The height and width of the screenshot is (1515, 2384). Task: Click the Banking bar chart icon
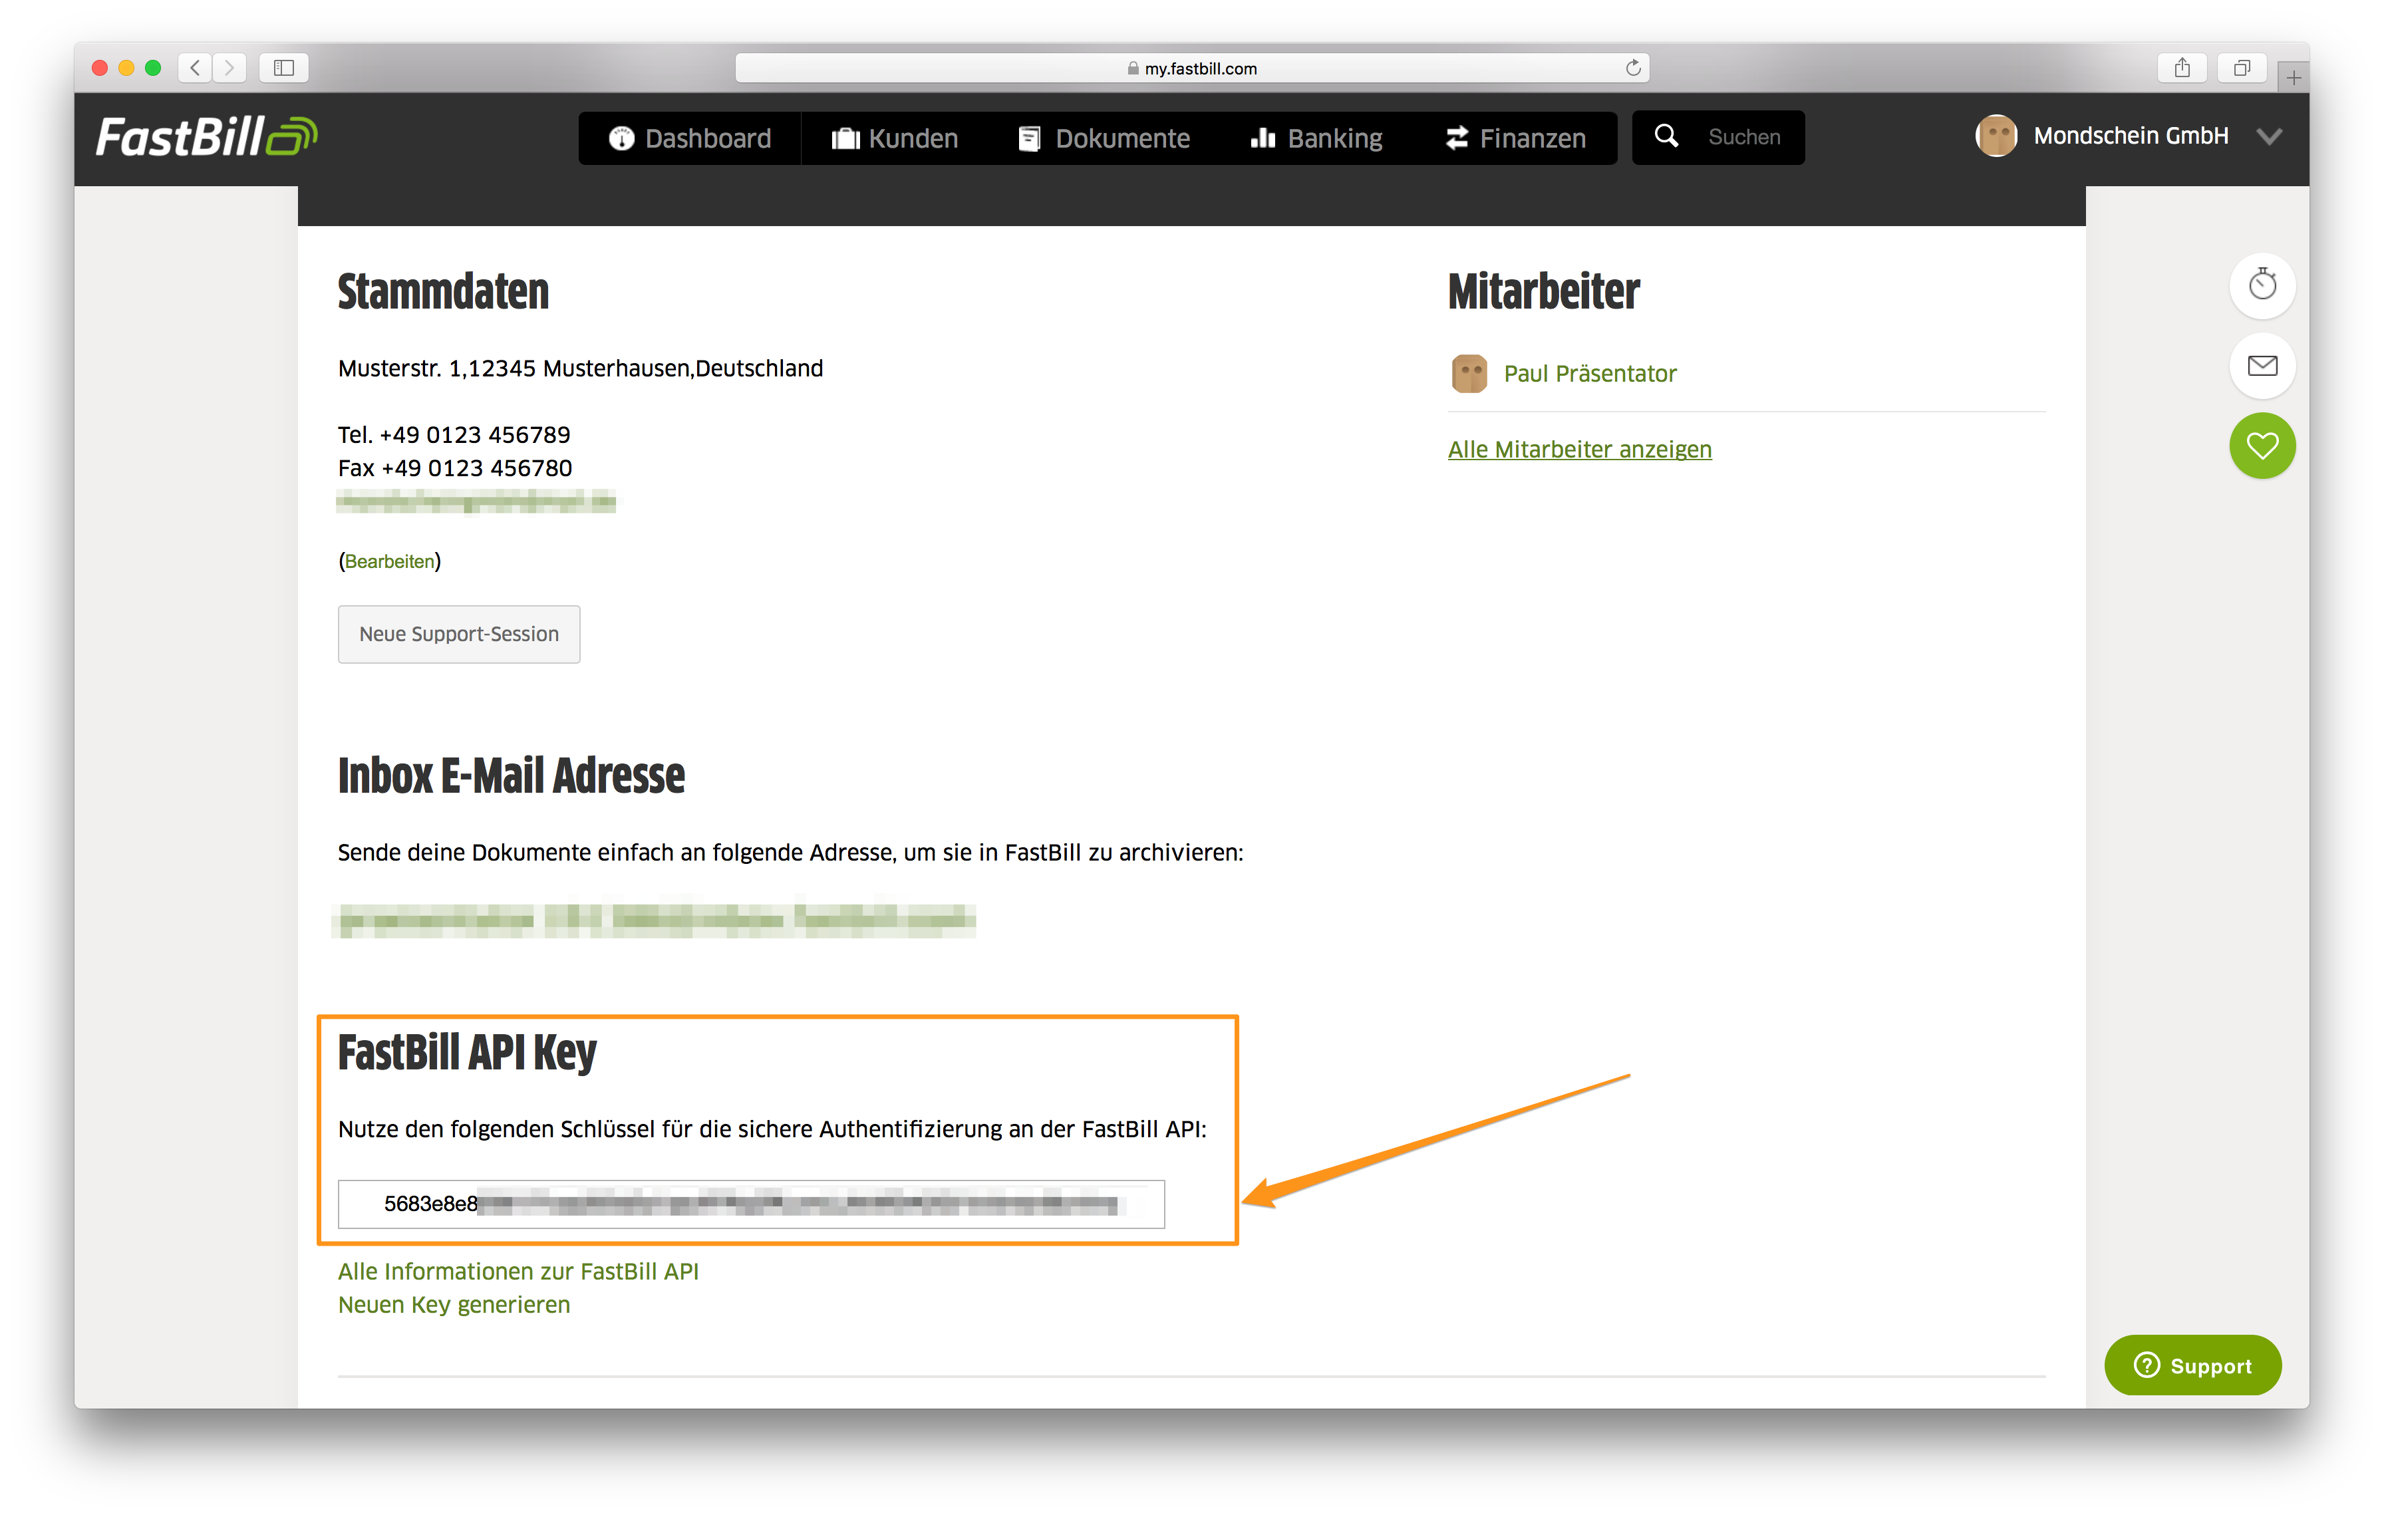coord(1263,138)
